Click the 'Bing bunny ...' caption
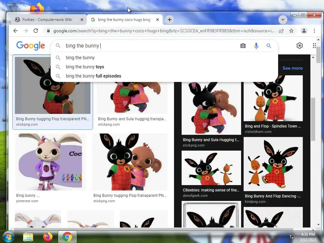 coord(28,195)
